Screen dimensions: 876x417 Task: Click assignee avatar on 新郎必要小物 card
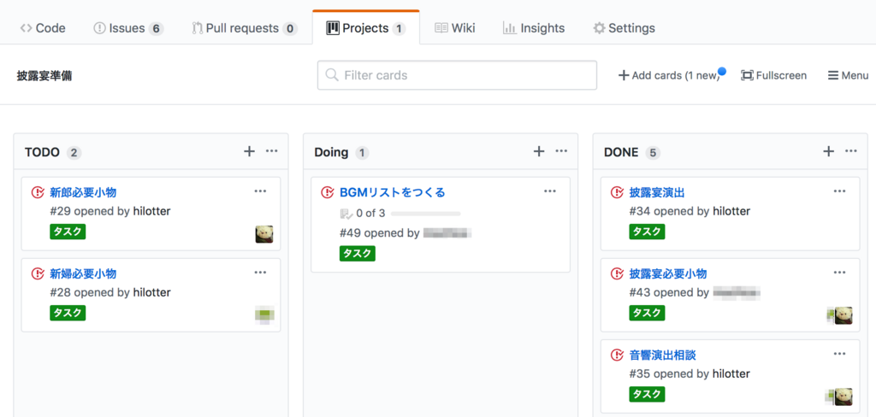pos(264,234)
